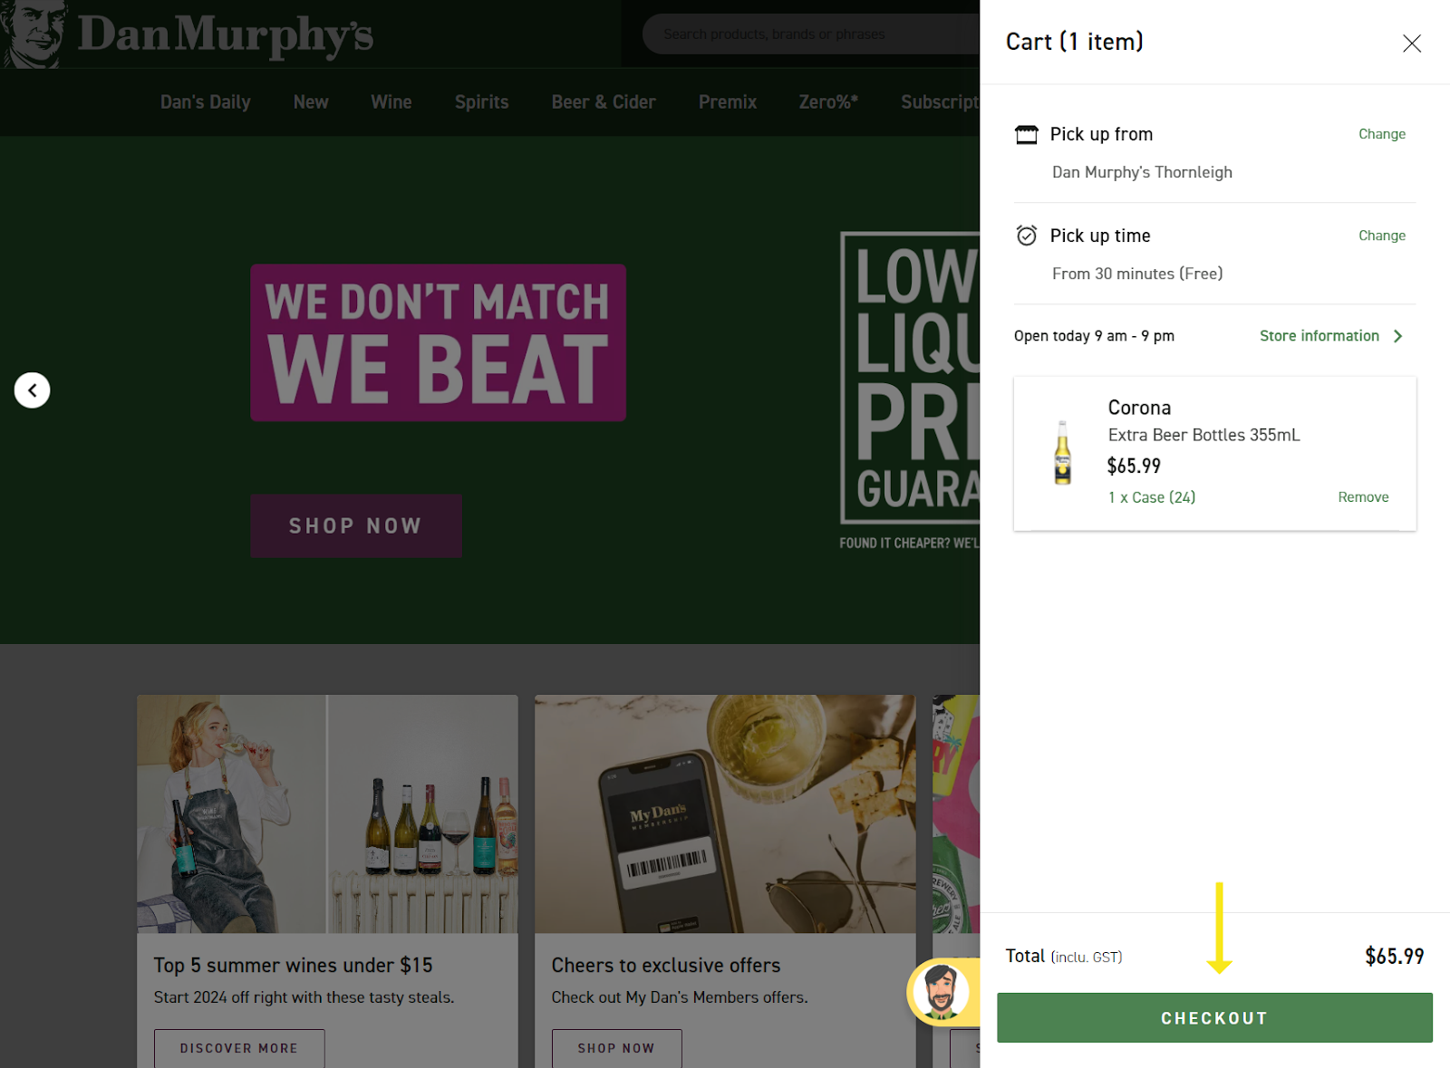
Task: Remove Corona from the cart
Action: pos(1362,497)
